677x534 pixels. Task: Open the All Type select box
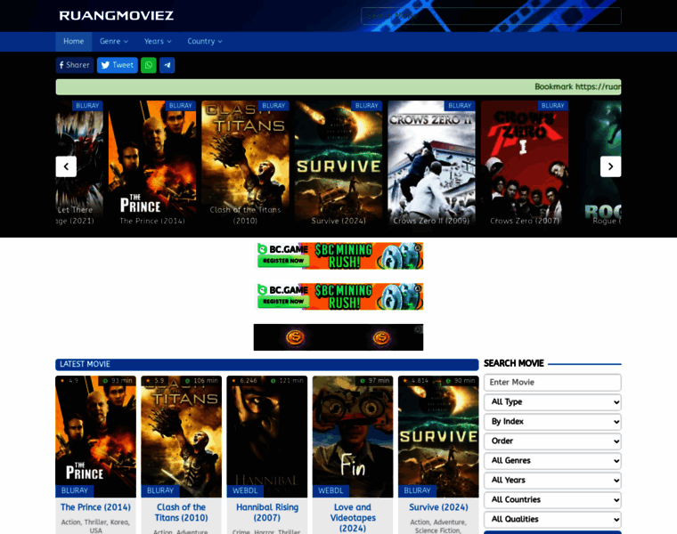click(552, 402)
